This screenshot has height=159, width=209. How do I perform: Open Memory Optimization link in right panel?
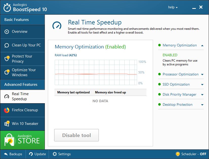click(180, 45)
